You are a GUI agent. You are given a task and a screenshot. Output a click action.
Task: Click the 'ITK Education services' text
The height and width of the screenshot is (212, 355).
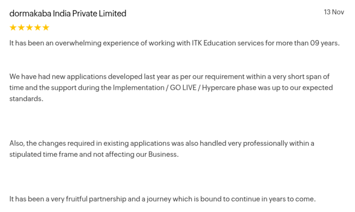pyautogui.click(x=225, y=43)
